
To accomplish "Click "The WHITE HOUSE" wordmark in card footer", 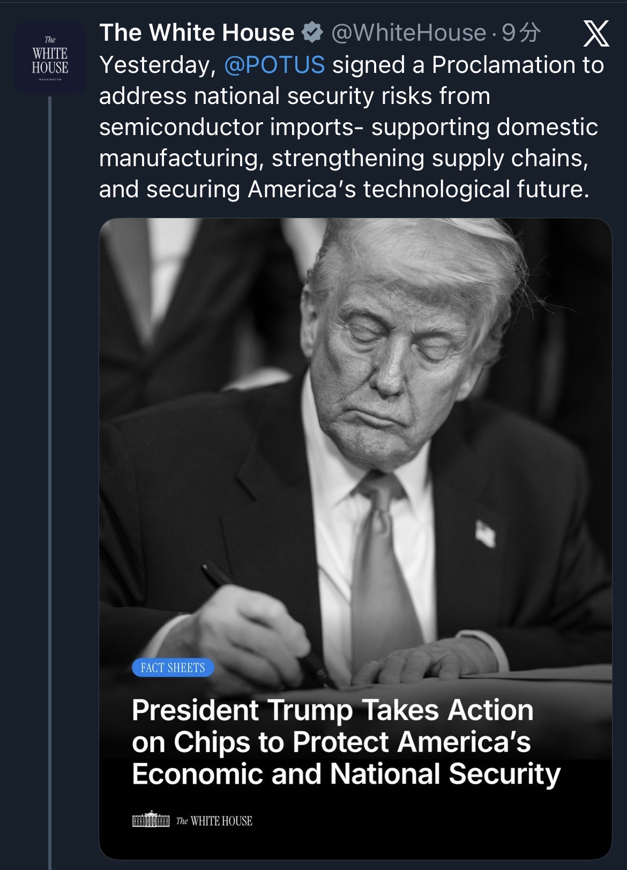I will [214, 821].
